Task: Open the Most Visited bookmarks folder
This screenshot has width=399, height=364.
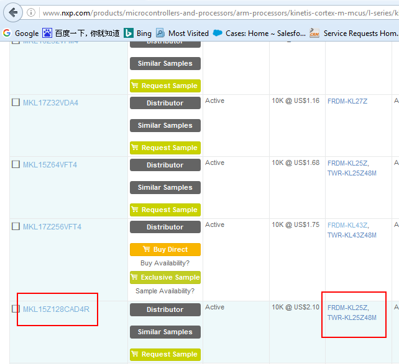Action: pos(182,33)
